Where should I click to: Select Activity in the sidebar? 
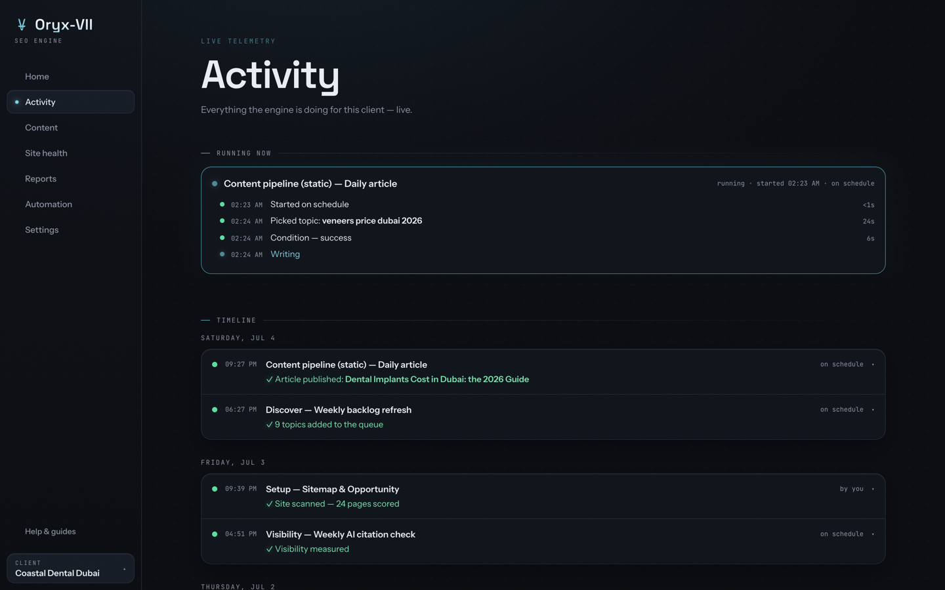(70, 102)
